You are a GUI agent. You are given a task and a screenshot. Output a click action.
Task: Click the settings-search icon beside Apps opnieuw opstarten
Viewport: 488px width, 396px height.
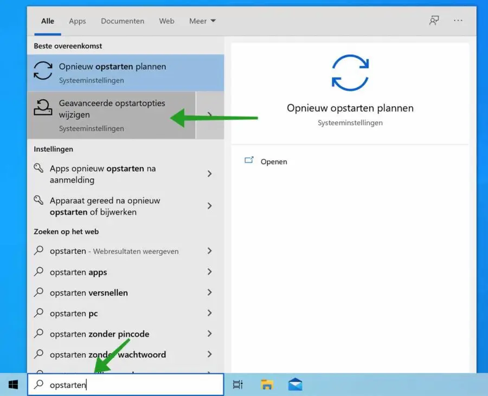38,168
